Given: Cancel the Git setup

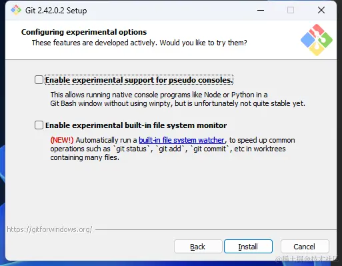Looking at the screenshot, I should [x=305, y=247].
